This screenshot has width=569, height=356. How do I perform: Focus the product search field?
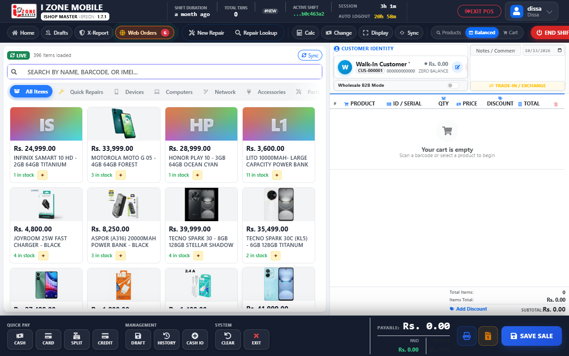click(x=164, y=72)
